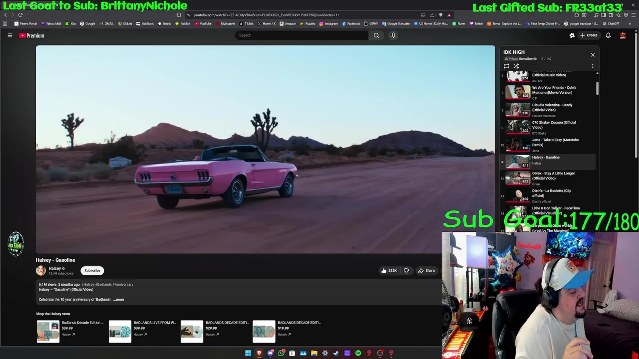Focus the YouTube search field
The height and width of the screenshot is (359, 639).
click(x=302, y=35)
